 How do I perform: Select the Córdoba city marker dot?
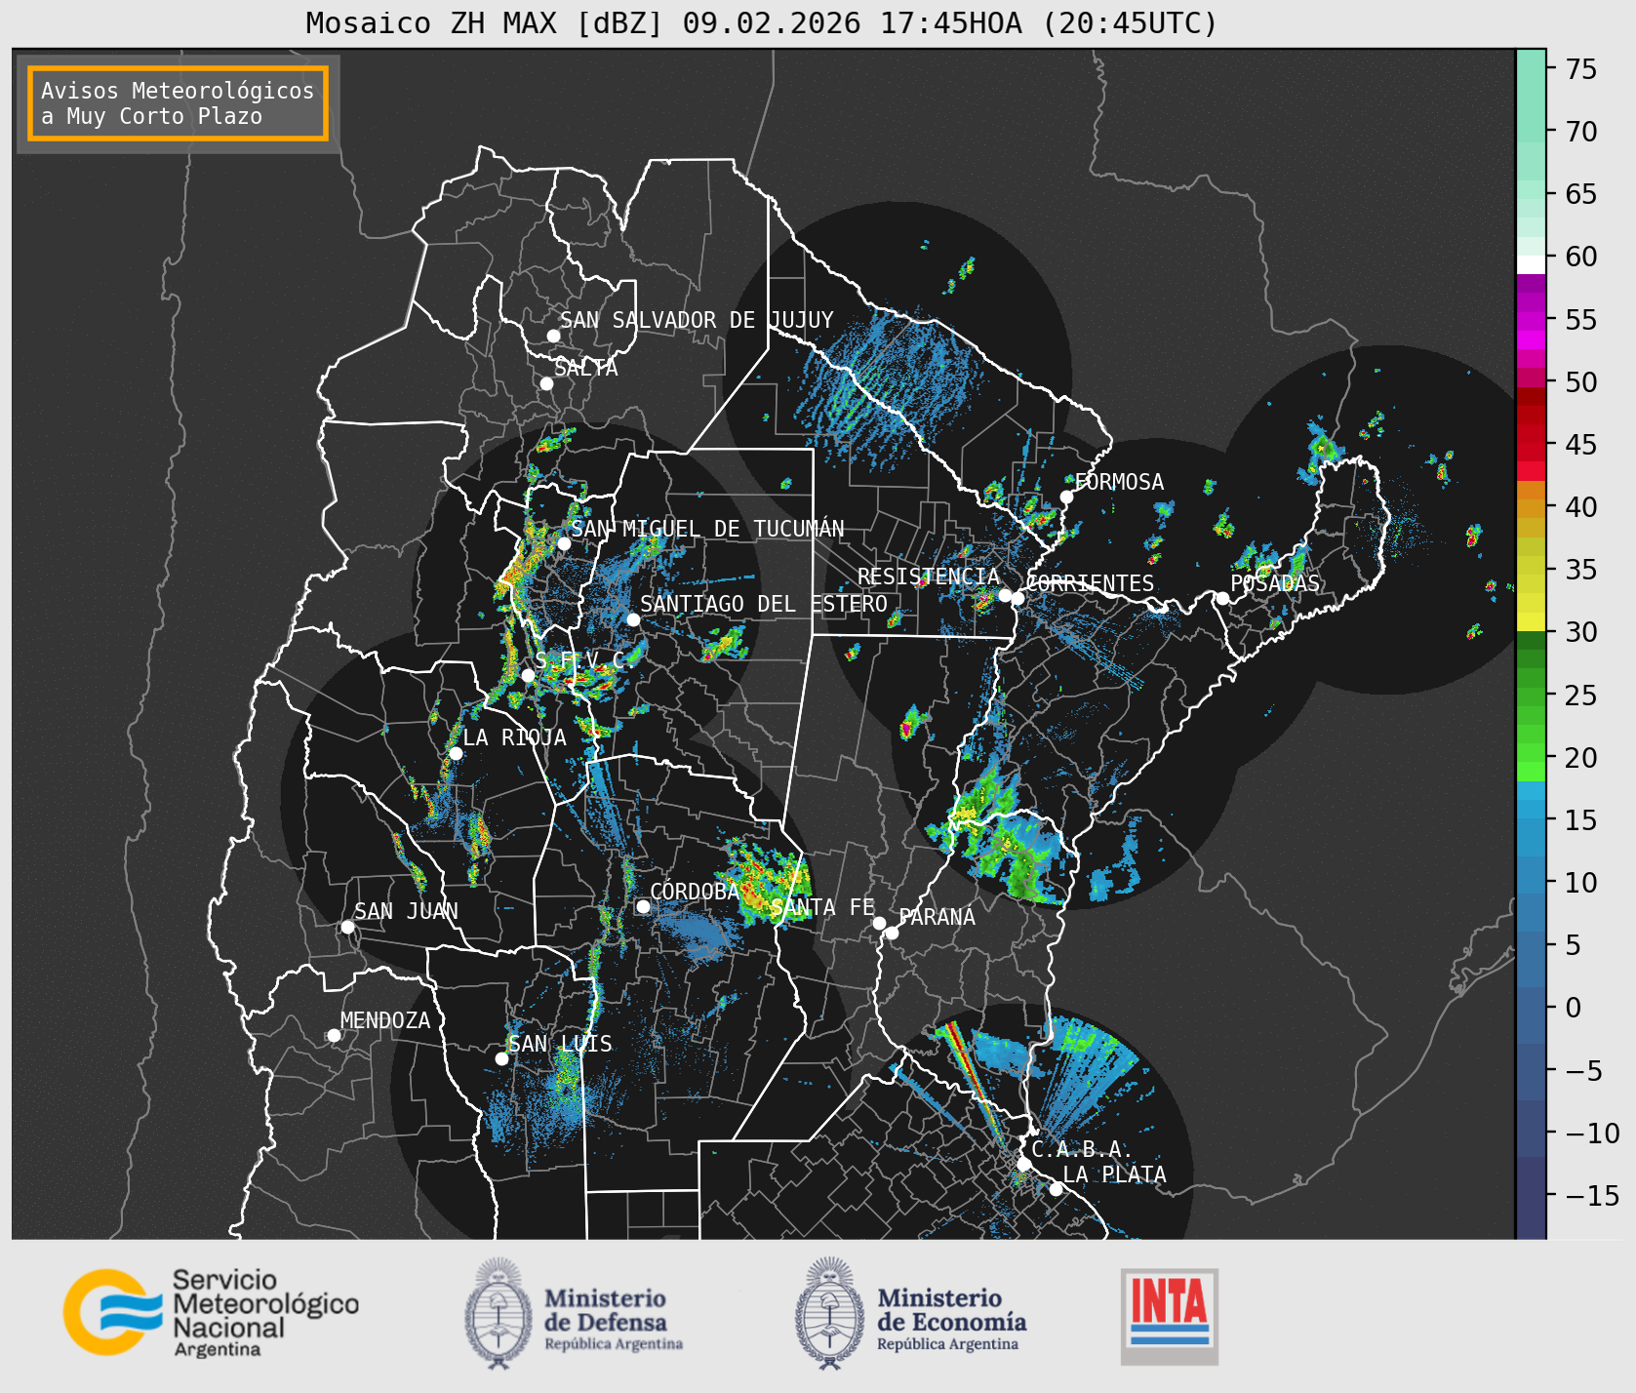(643, 906)
